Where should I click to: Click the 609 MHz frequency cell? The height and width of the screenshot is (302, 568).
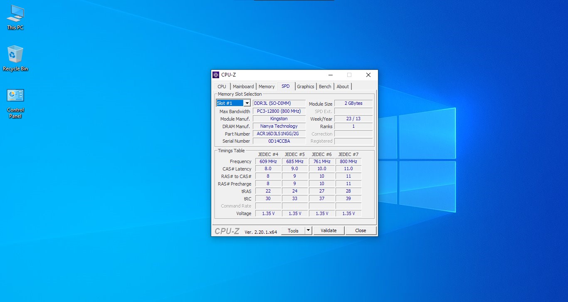point(268,161)
